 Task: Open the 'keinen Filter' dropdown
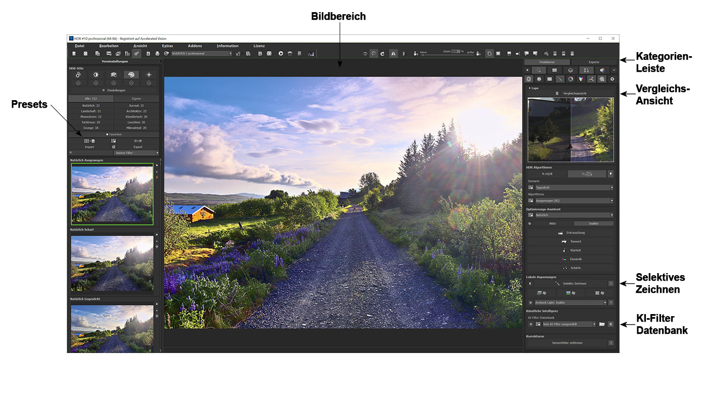click(136, 153)
